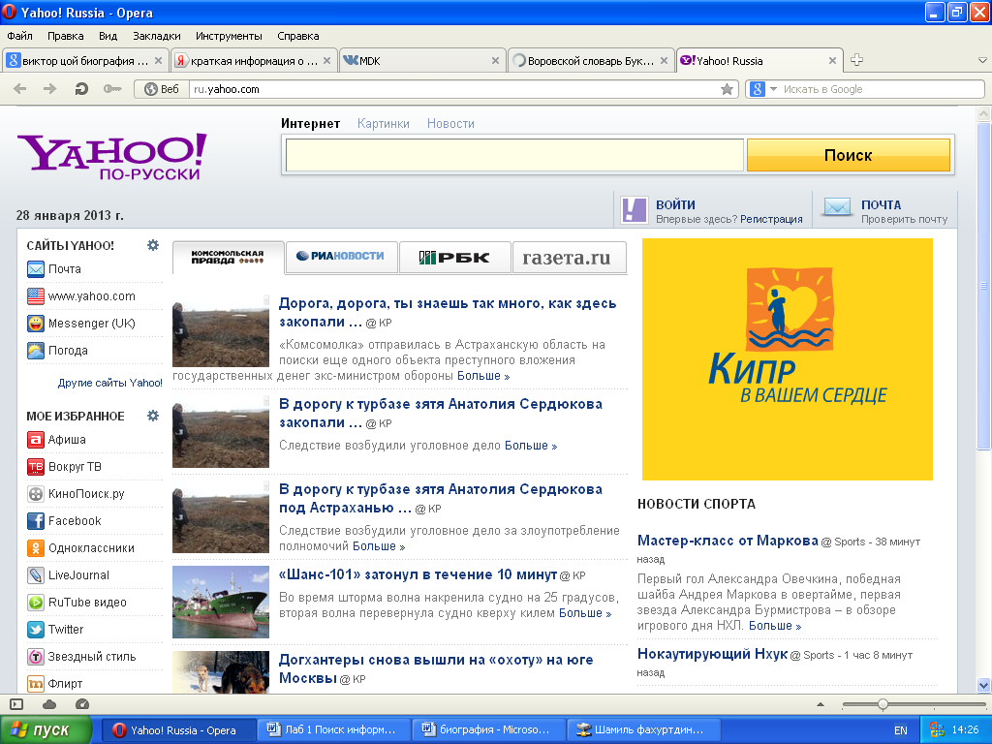Switch to the Воровской словарь tab
Viewport: 992px width, 744px height.
click(590, 61)
